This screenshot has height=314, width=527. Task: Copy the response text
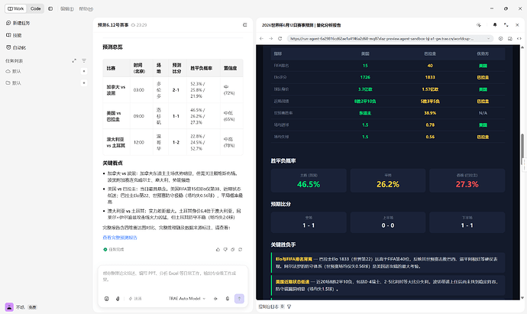pyautogui.click(x=233, y=250)
